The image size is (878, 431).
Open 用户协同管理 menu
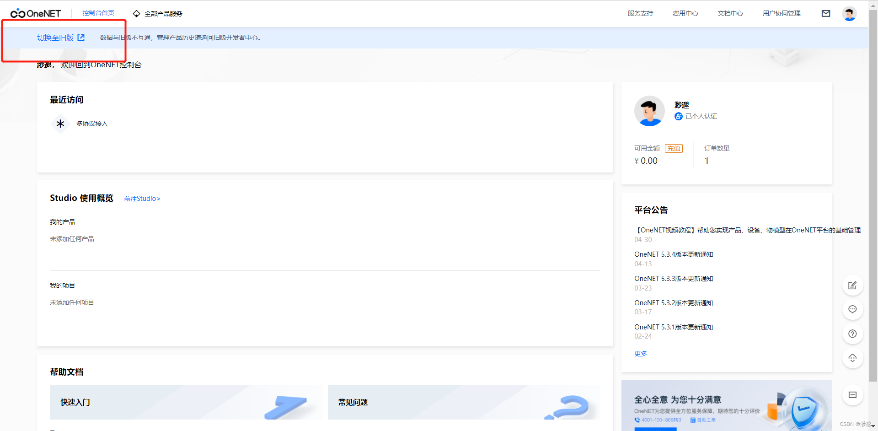tap(782, 14)
